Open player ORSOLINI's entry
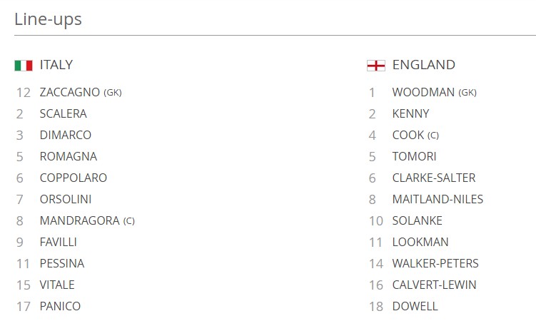Viewport: 536px width, 321px height. tap(66, 199)
